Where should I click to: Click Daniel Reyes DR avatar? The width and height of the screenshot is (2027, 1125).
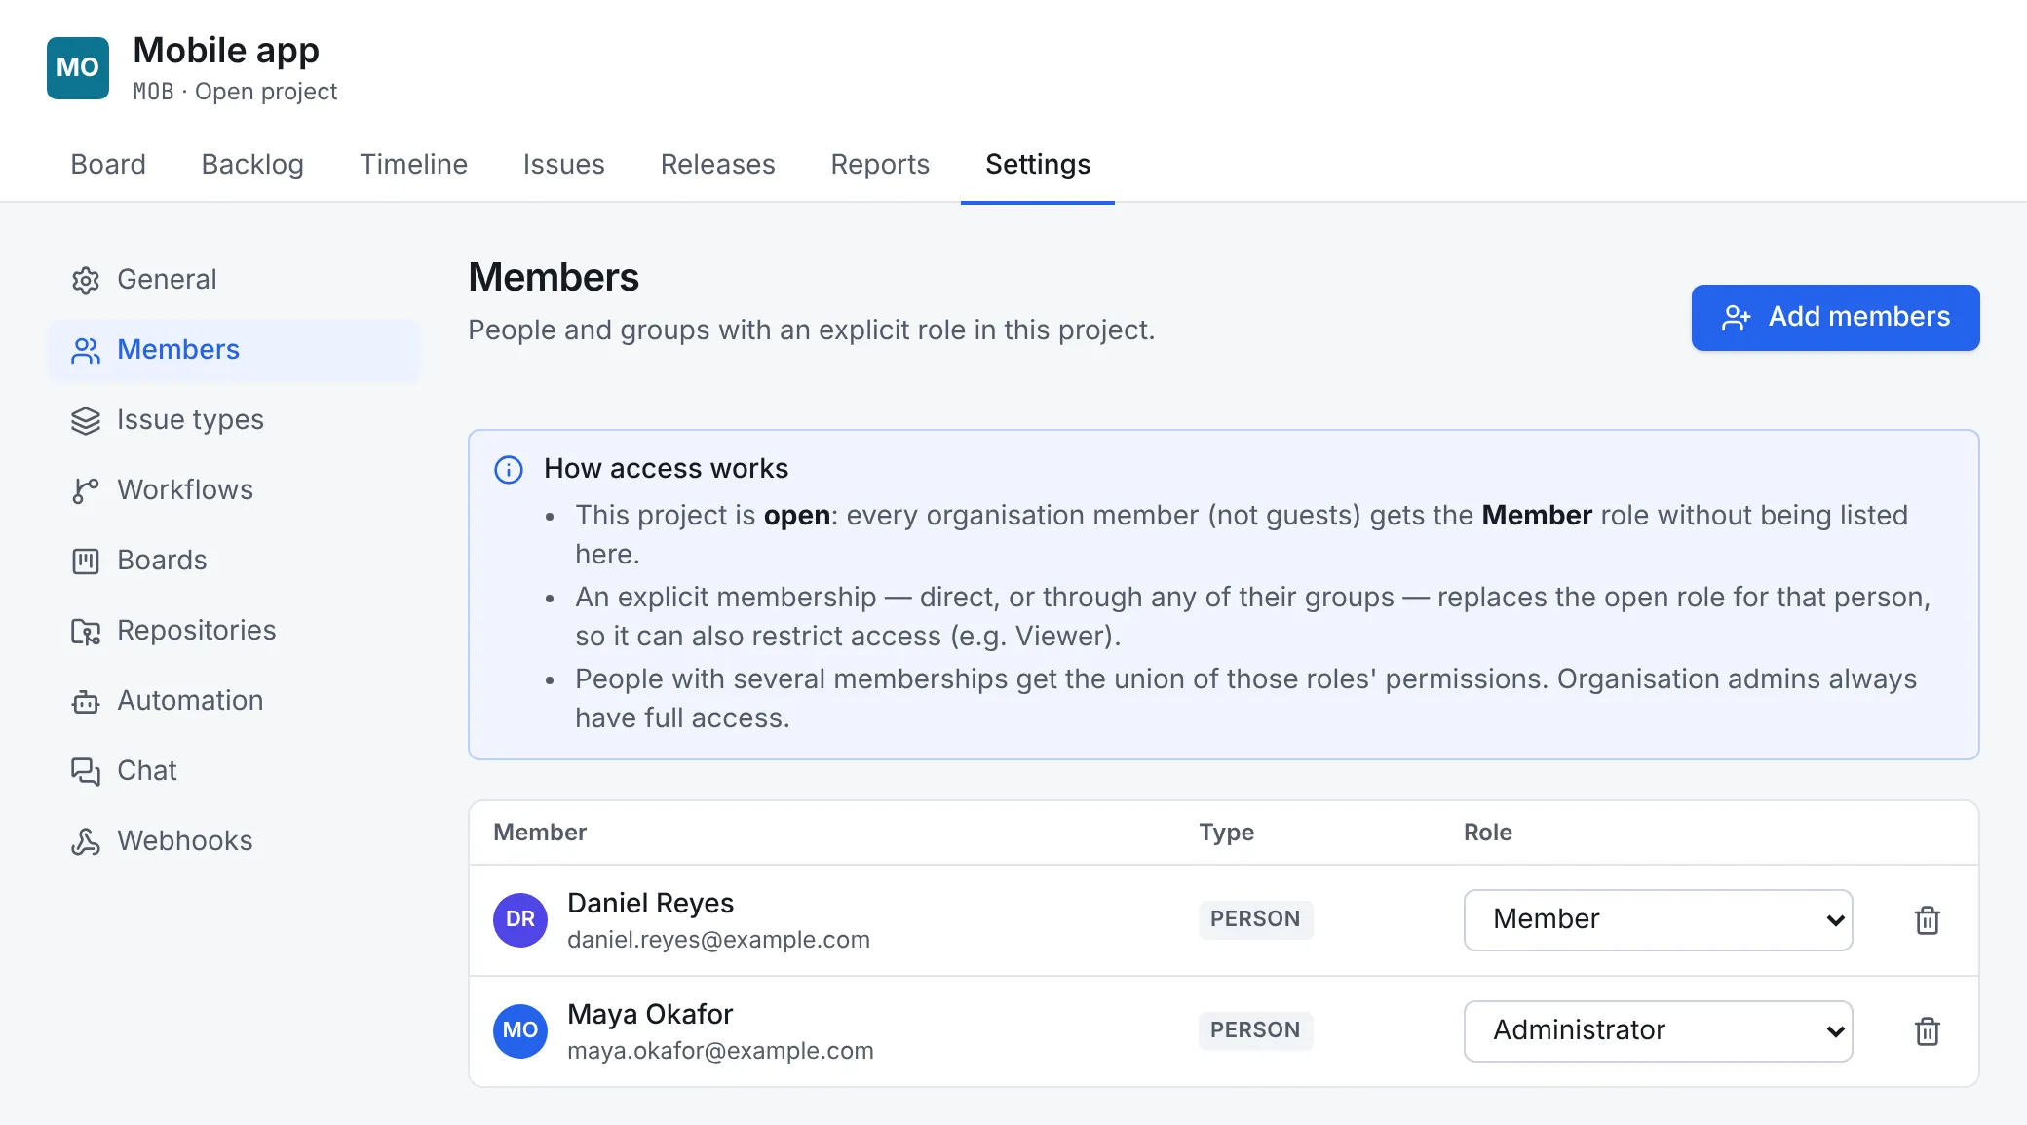pyautogui.click(x=520, y=919)
